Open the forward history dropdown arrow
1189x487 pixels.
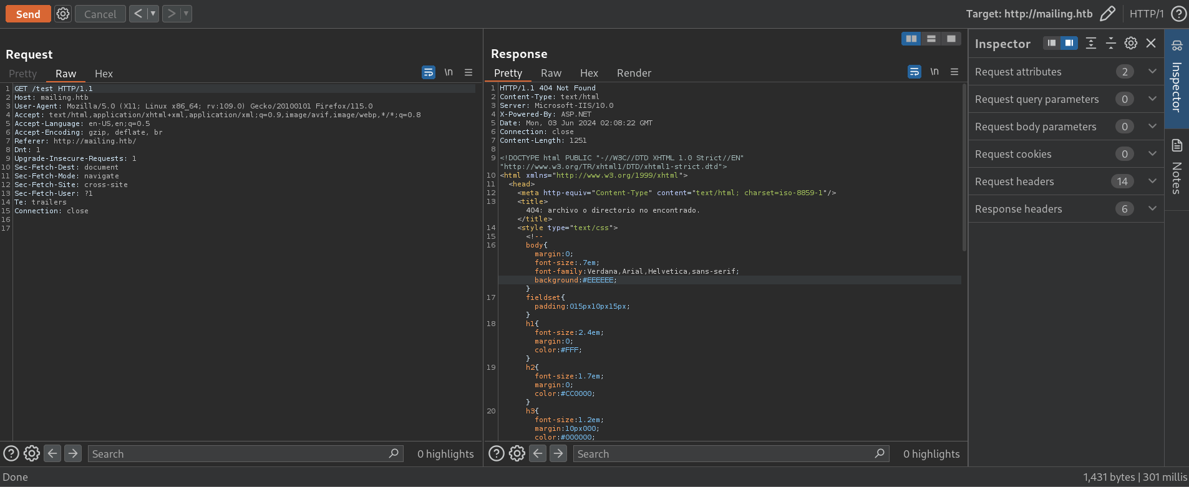coord(186,13)
